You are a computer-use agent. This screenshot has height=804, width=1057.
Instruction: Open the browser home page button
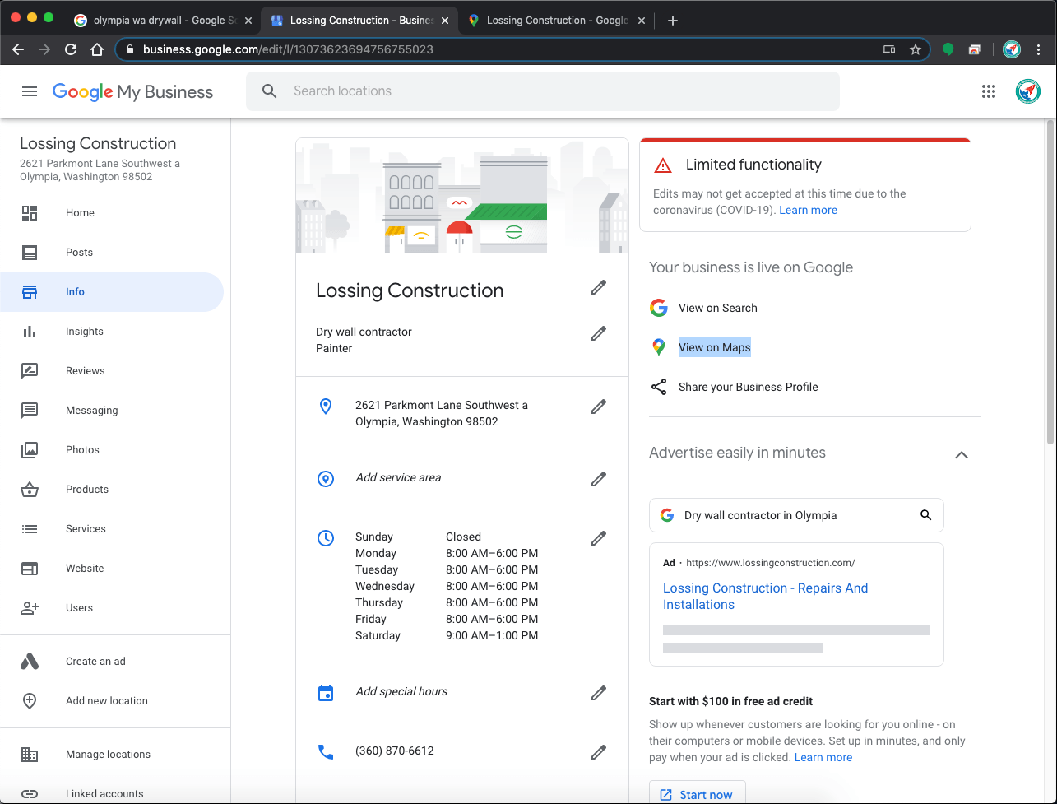click(x=97, y=49)
